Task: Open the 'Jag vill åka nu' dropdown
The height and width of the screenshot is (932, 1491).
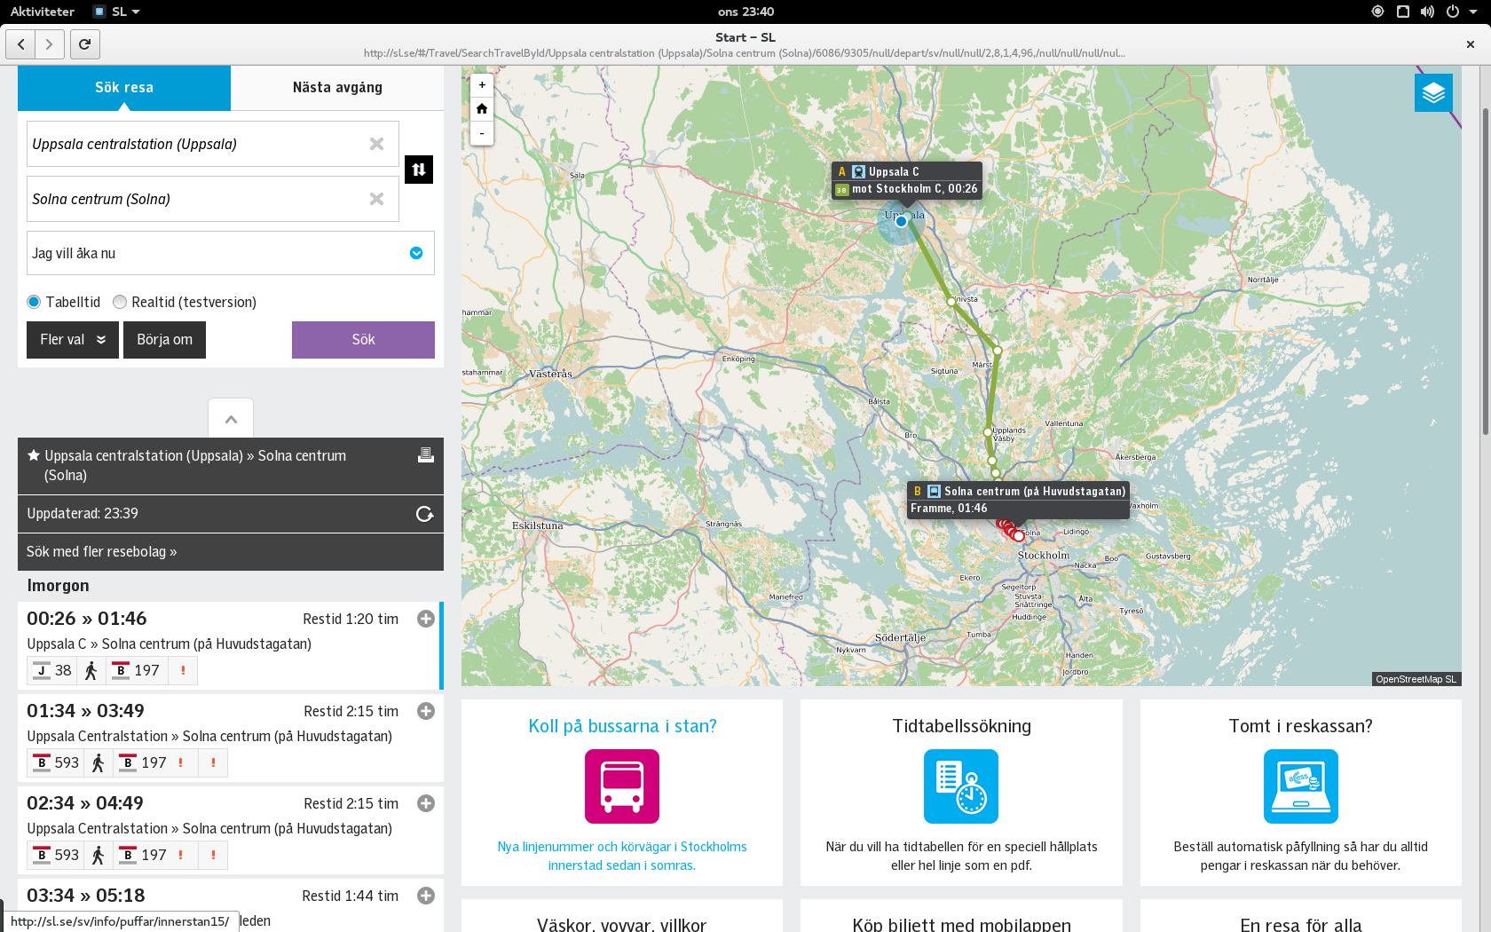Action: (x=231, y=253)
